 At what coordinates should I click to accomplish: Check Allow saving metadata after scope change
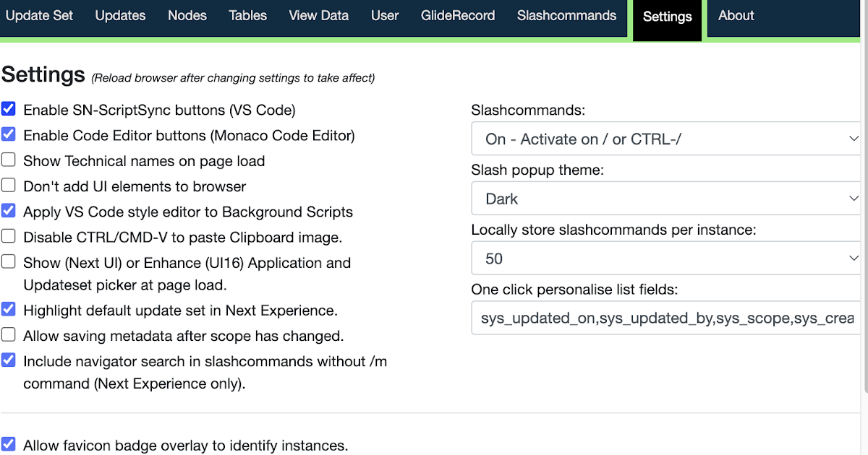(x=8, y=334)
